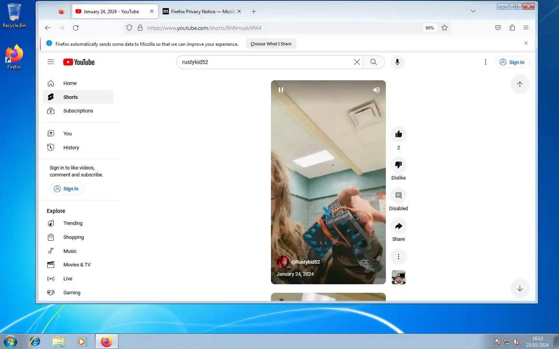Start voice search with microphone

pyautogui.click(x=397, y=62)
